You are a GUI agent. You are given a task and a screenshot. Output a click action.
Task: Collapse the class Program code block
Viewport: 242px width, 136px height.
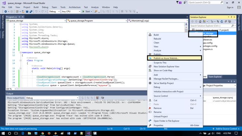20,61
